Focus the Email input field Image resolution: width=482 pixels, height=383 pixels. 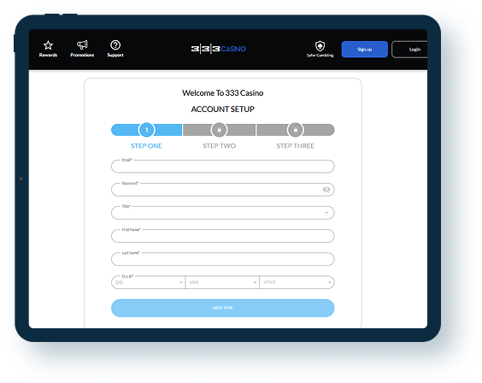click(x=222, y=167)
